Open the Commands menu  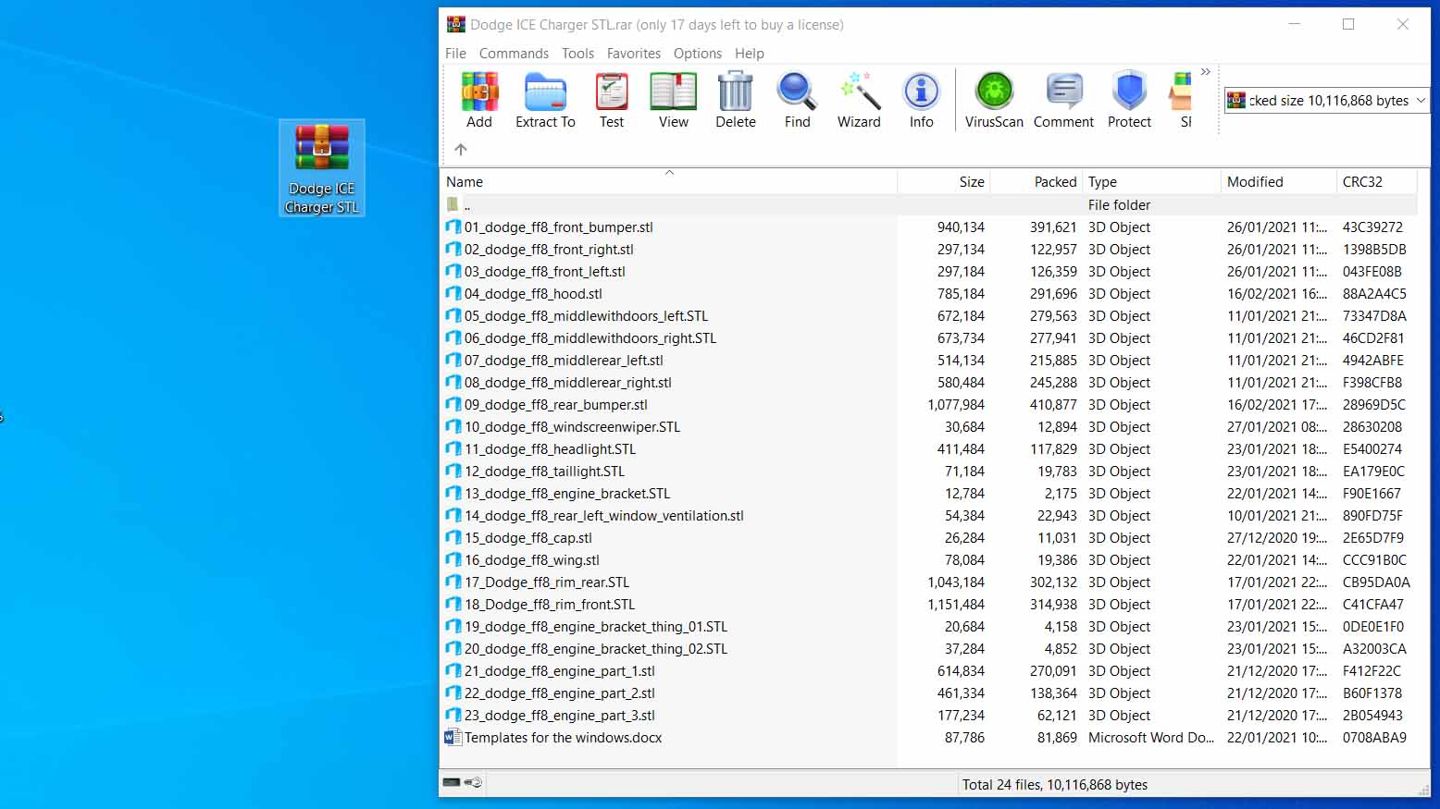point(514,54)
